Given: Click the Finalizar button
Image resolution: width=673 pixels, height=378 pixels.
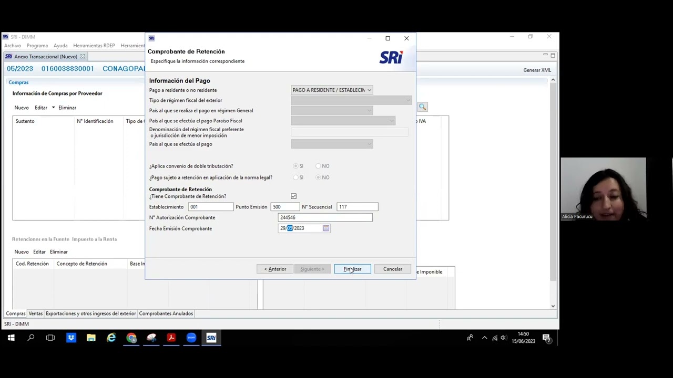Looking at the screenshot, I should [x=352, y=269].
